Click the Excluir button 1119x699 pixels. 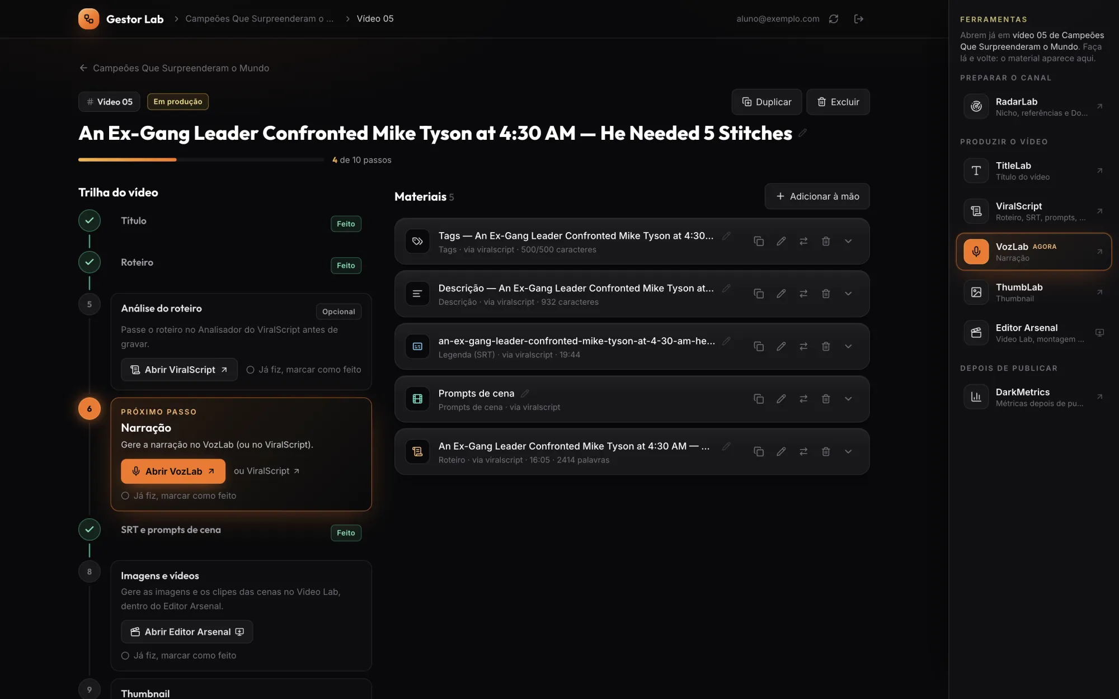click(838, 102)
